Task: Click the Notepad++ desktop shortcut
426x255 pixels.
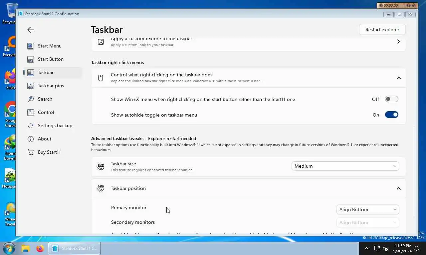Action: click(10, 179)
